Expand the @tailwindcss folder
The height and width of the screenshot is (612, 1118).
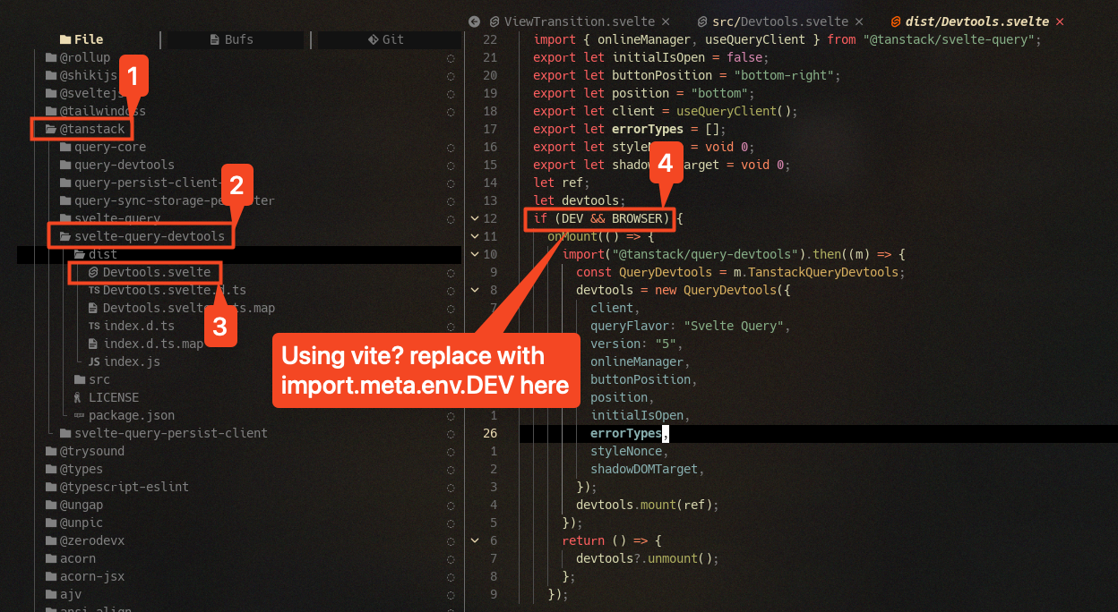(x=95, y=111)
